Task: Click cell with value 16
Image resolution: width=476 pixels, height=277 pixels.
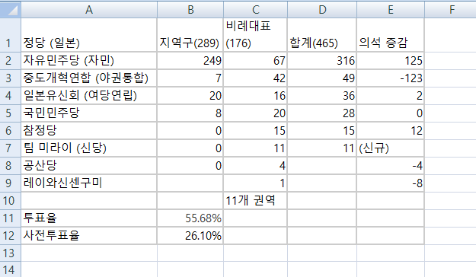Action: coord(255,96)
